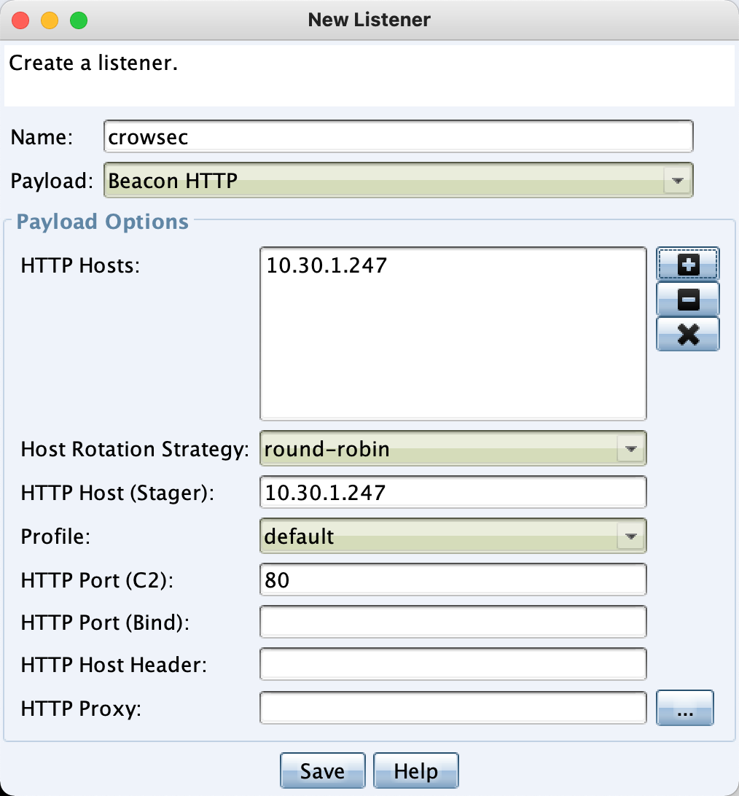Minimize the New Listener window
This screenshot has height=796, width=739.
click(50, 20)
